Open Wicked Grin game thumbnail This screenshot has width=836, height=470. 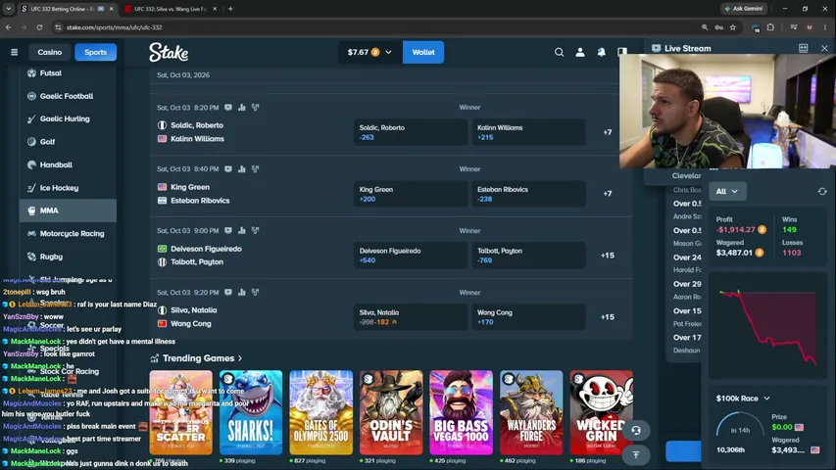click(x=602, y=412)
